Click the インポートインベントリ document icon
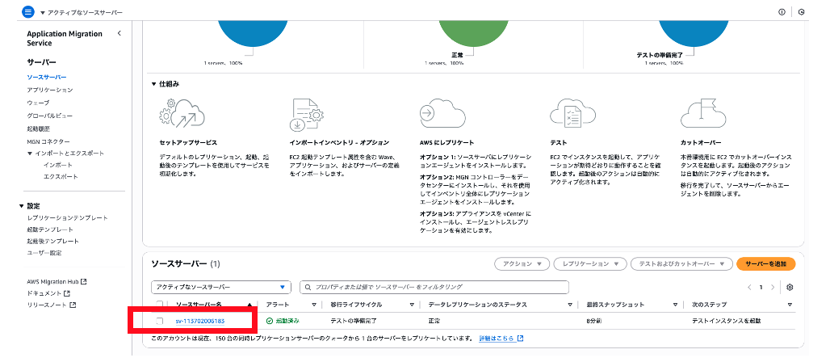The height and width of the screenshot is (362, 830). [x=307, y=115]
